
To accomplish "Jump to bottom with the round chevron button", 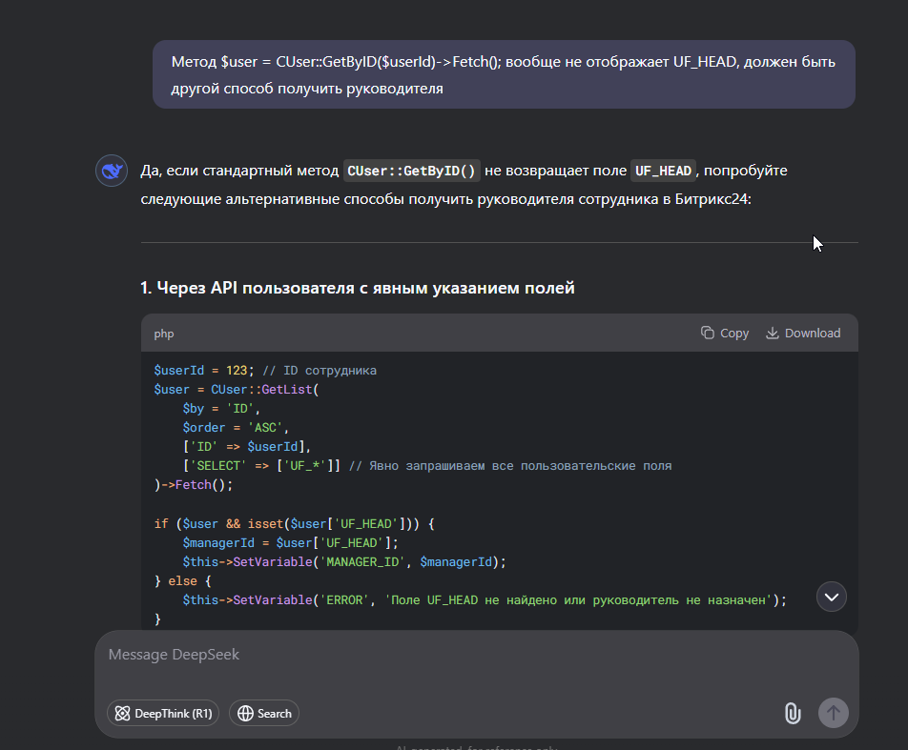I will 832,597.
